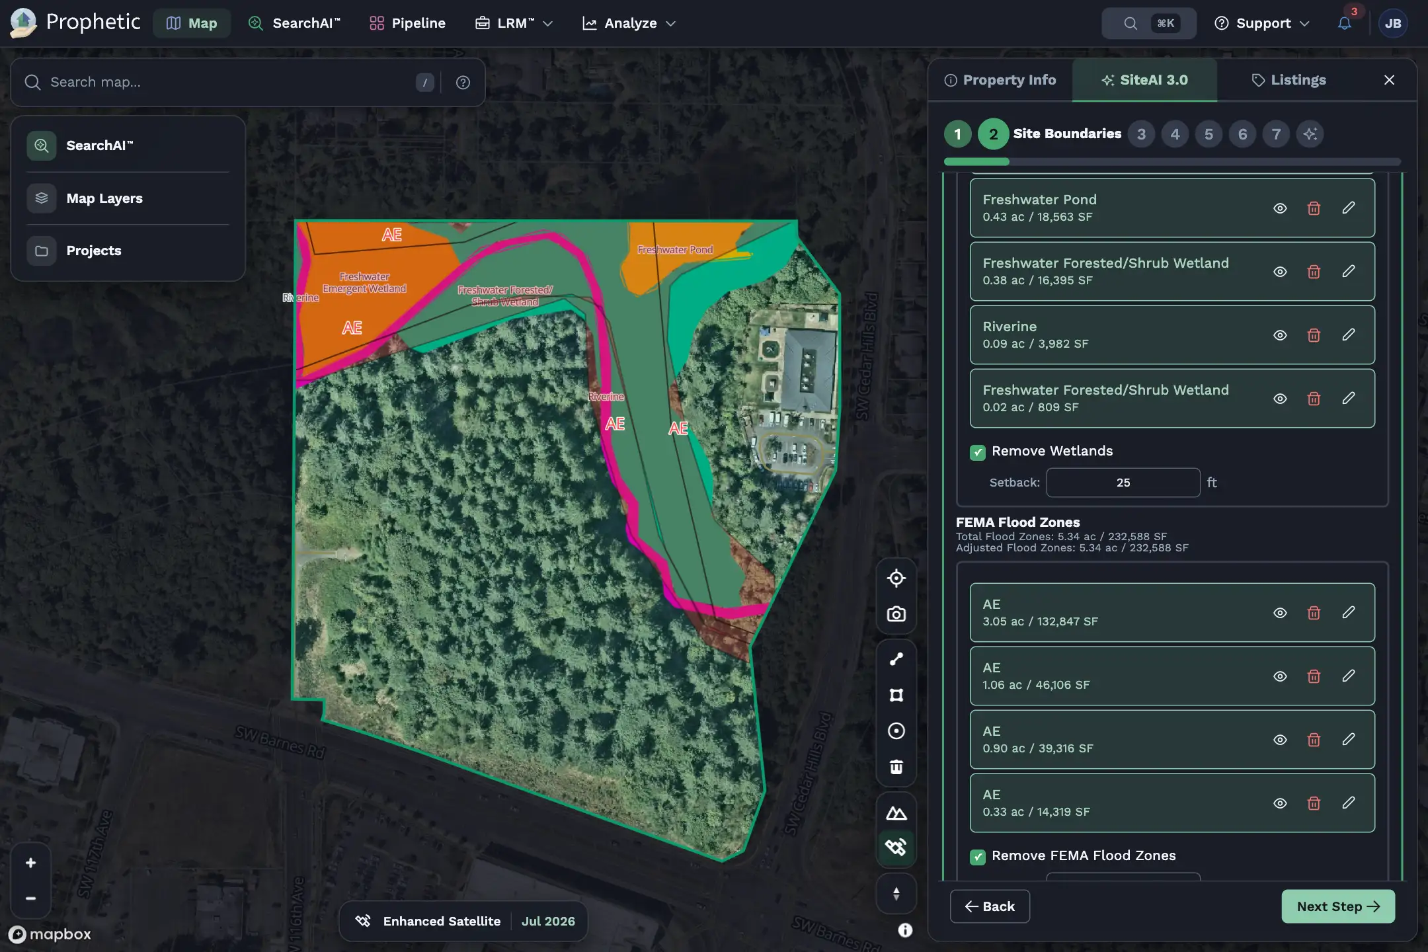1428x952 pixels.
Task: Click the Next Step button
Action: tap(1338, 906)
